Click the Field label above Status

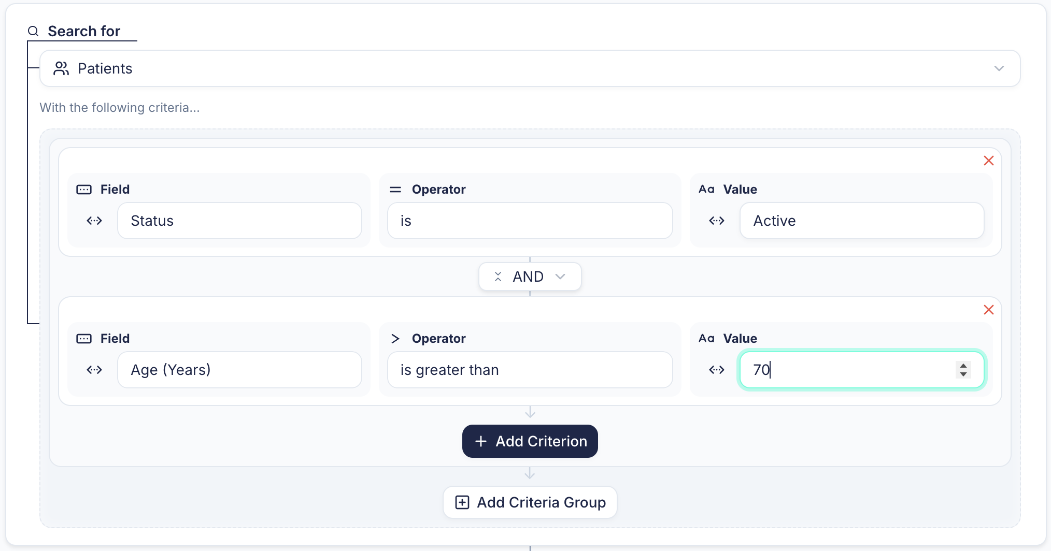pyautogui.click(x=115, y=190)
